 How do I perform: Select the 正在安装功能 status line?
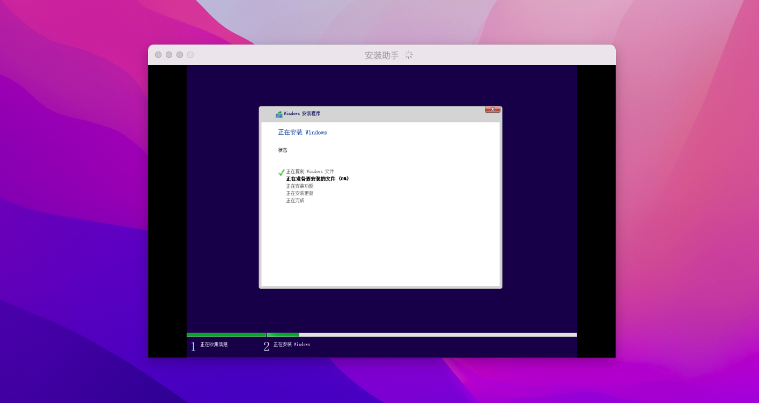tap(299, 186)
